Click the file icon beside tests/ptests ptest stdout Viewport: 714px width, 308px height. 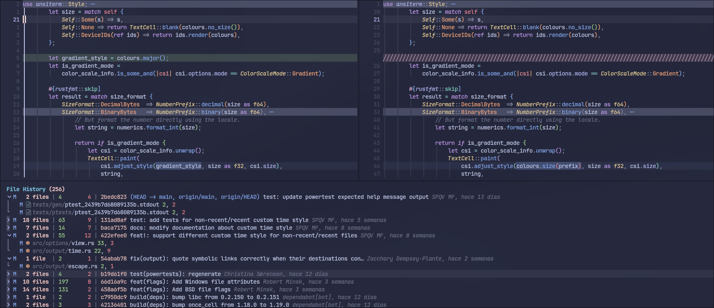pos(28,212)
